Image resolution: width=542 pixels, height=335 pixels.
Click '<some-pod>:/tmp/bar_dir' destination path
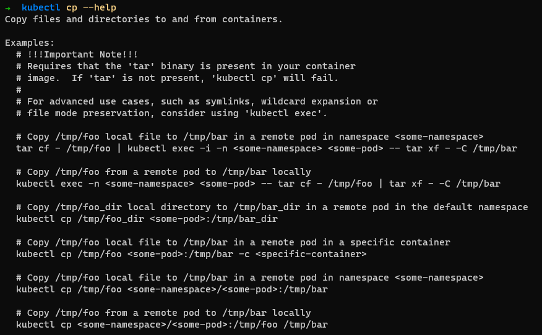(213, 219)
